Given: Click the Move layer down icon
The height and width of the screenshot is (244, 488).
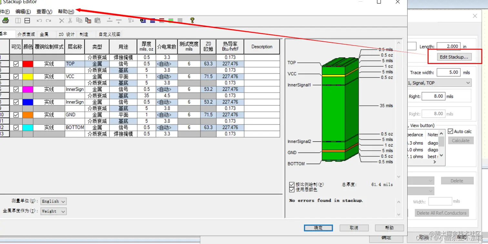Looking at the screenshot, I should point(119,21).
